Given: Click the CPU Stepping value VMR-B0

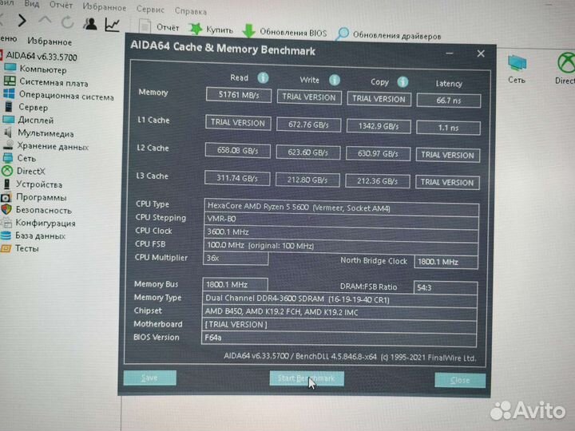Looking at the screenshot, I should pyautogui.click(x=341, y=220).
